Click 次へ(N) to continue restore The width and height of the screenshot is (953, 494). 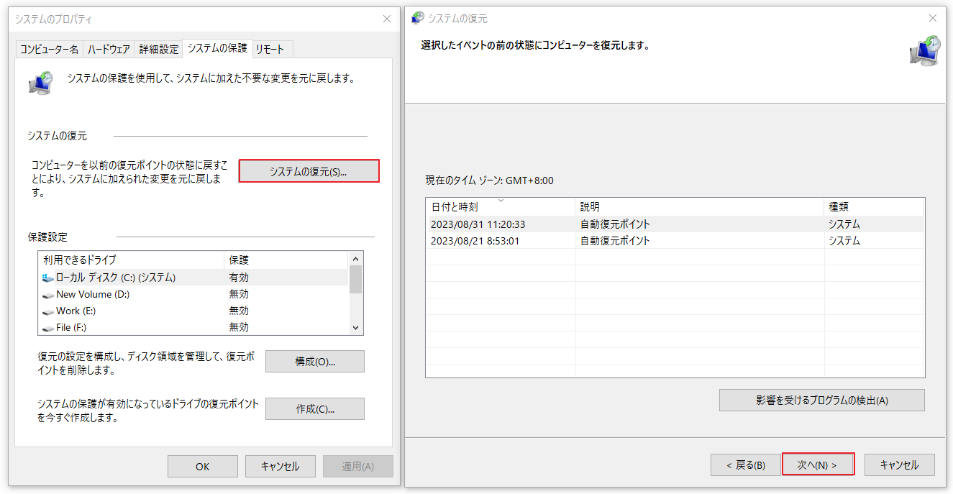pos(818,464)
